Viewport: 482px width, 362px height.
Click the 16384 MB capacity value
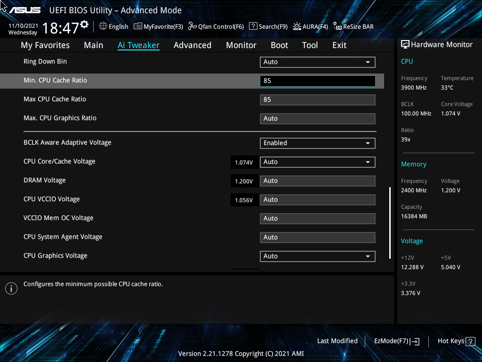(414, 216)
